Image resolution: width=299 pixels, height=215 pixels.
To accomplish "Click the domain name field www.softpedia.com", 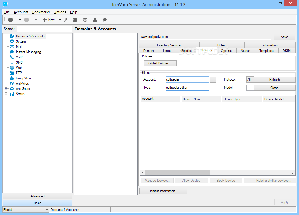I will point(205,37).
